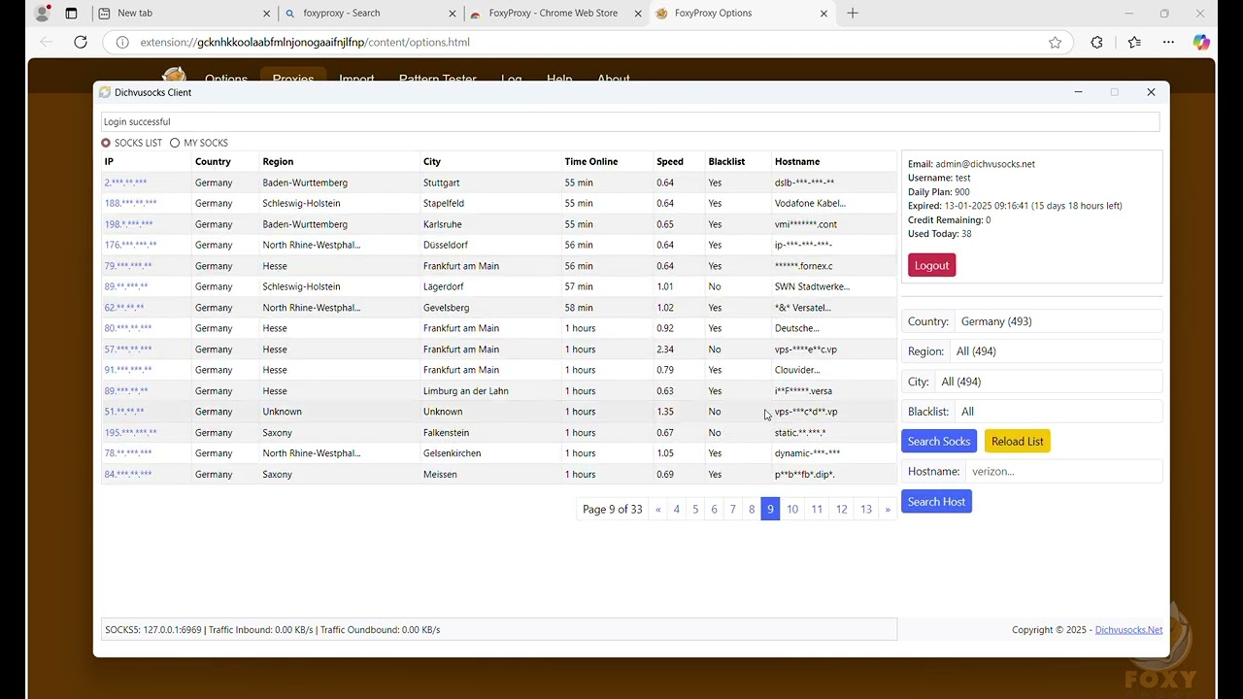Screen dimensions: 1243x699
Task: Click the 'Login successful' status message
Action: click(x=137, y=122)
